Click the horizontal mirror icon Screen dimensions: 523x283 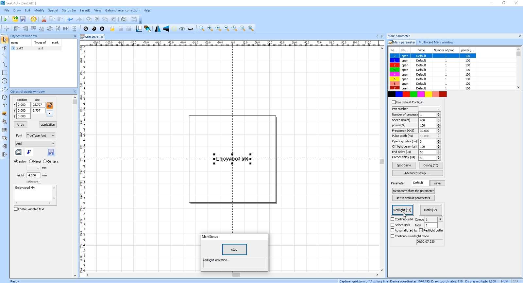pos(158,29)
